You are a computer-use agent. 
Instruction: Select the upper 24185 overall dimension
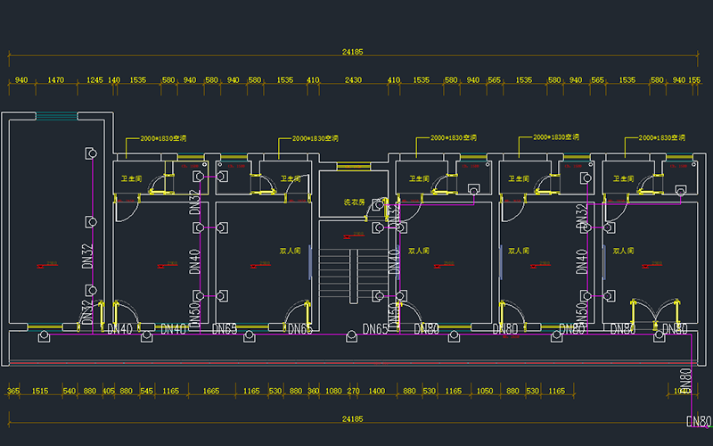(353, 52)
